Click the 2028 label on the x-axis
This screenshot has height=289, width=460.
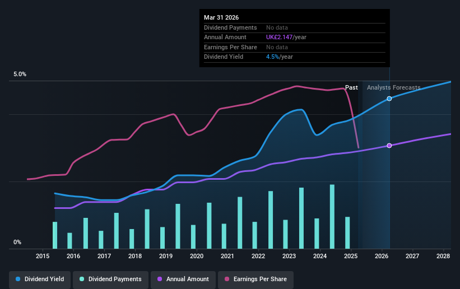443,256
